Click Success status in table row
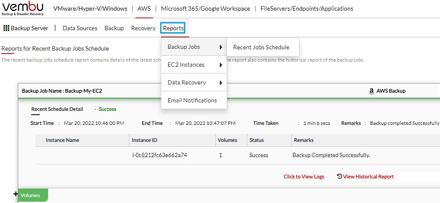This screenshot has width=440, height=203. click(x=259, y=155)
